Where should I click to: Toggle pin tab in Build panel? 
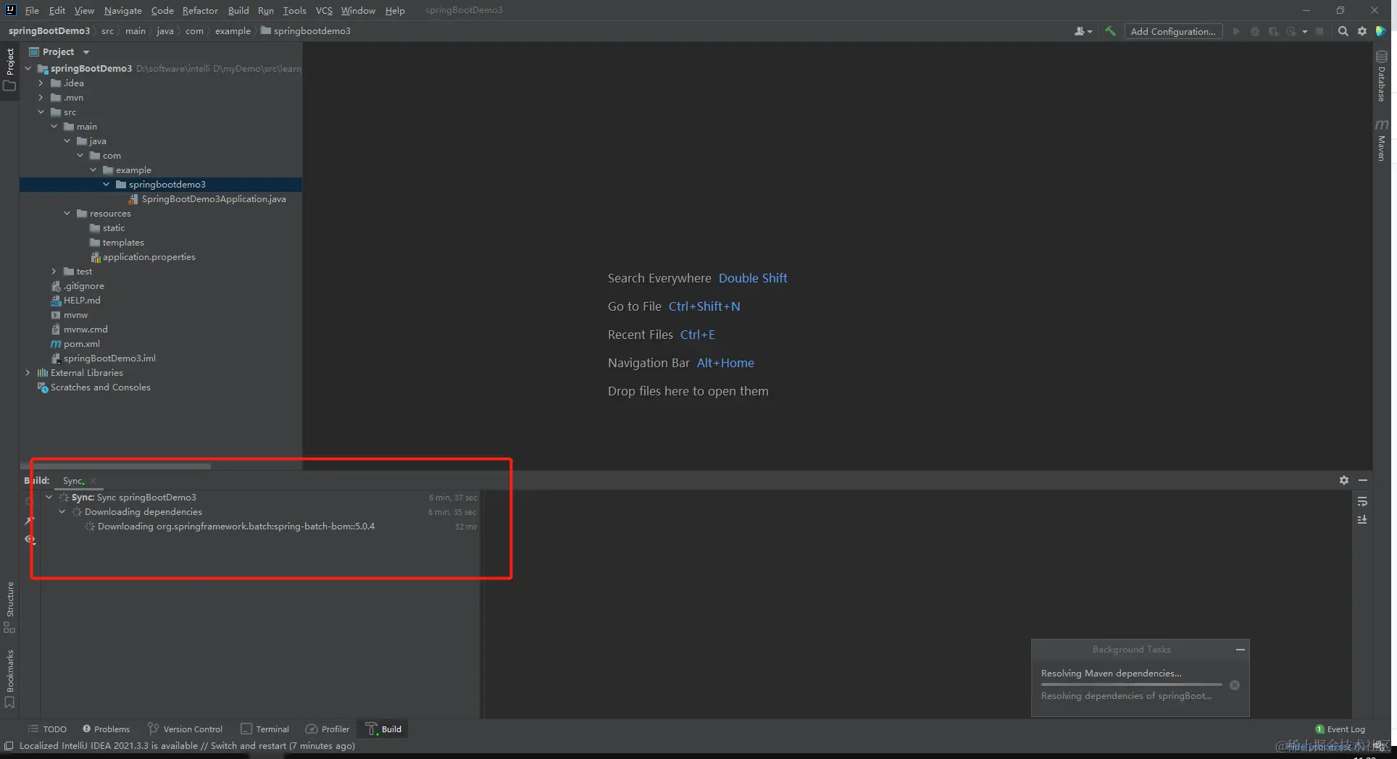[x=29, y=520]
